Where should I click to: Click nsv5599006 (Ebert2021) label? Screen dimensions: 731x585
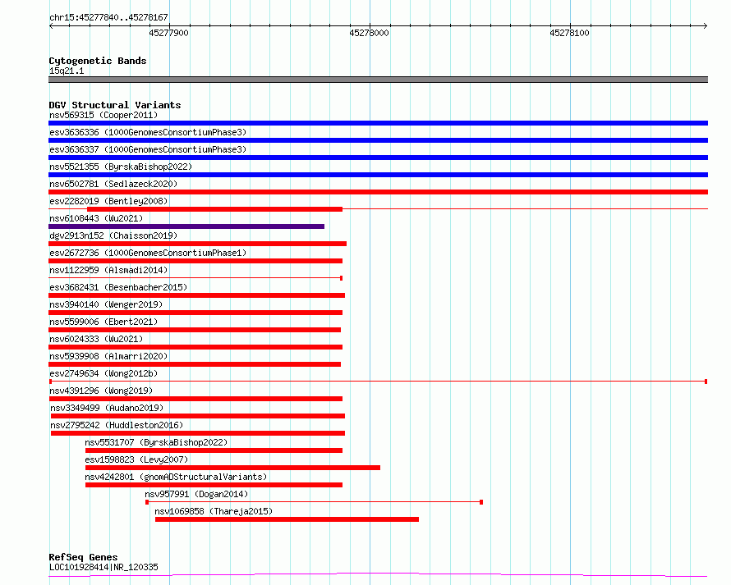(x=103, y=322)
